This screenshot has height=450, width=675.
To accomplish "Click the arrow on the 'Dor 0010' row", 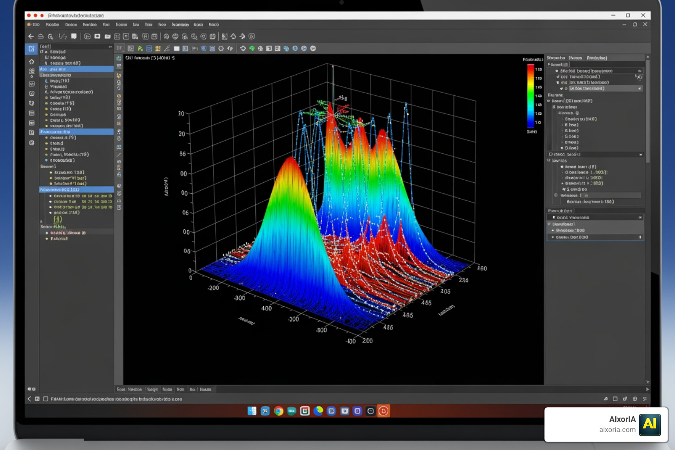I will pos(640,237).
